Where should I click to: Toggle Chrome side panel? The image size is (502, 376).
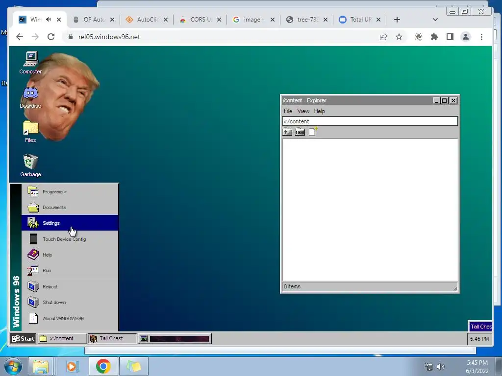[x=450, y=37]
